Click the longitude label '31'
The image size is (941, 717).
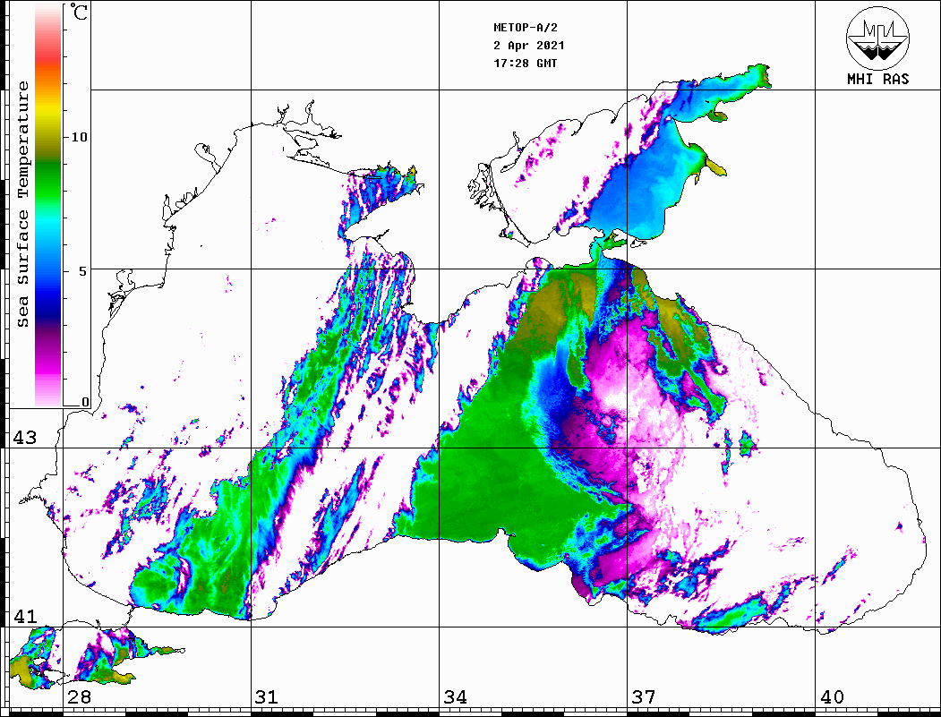(267, 696)
